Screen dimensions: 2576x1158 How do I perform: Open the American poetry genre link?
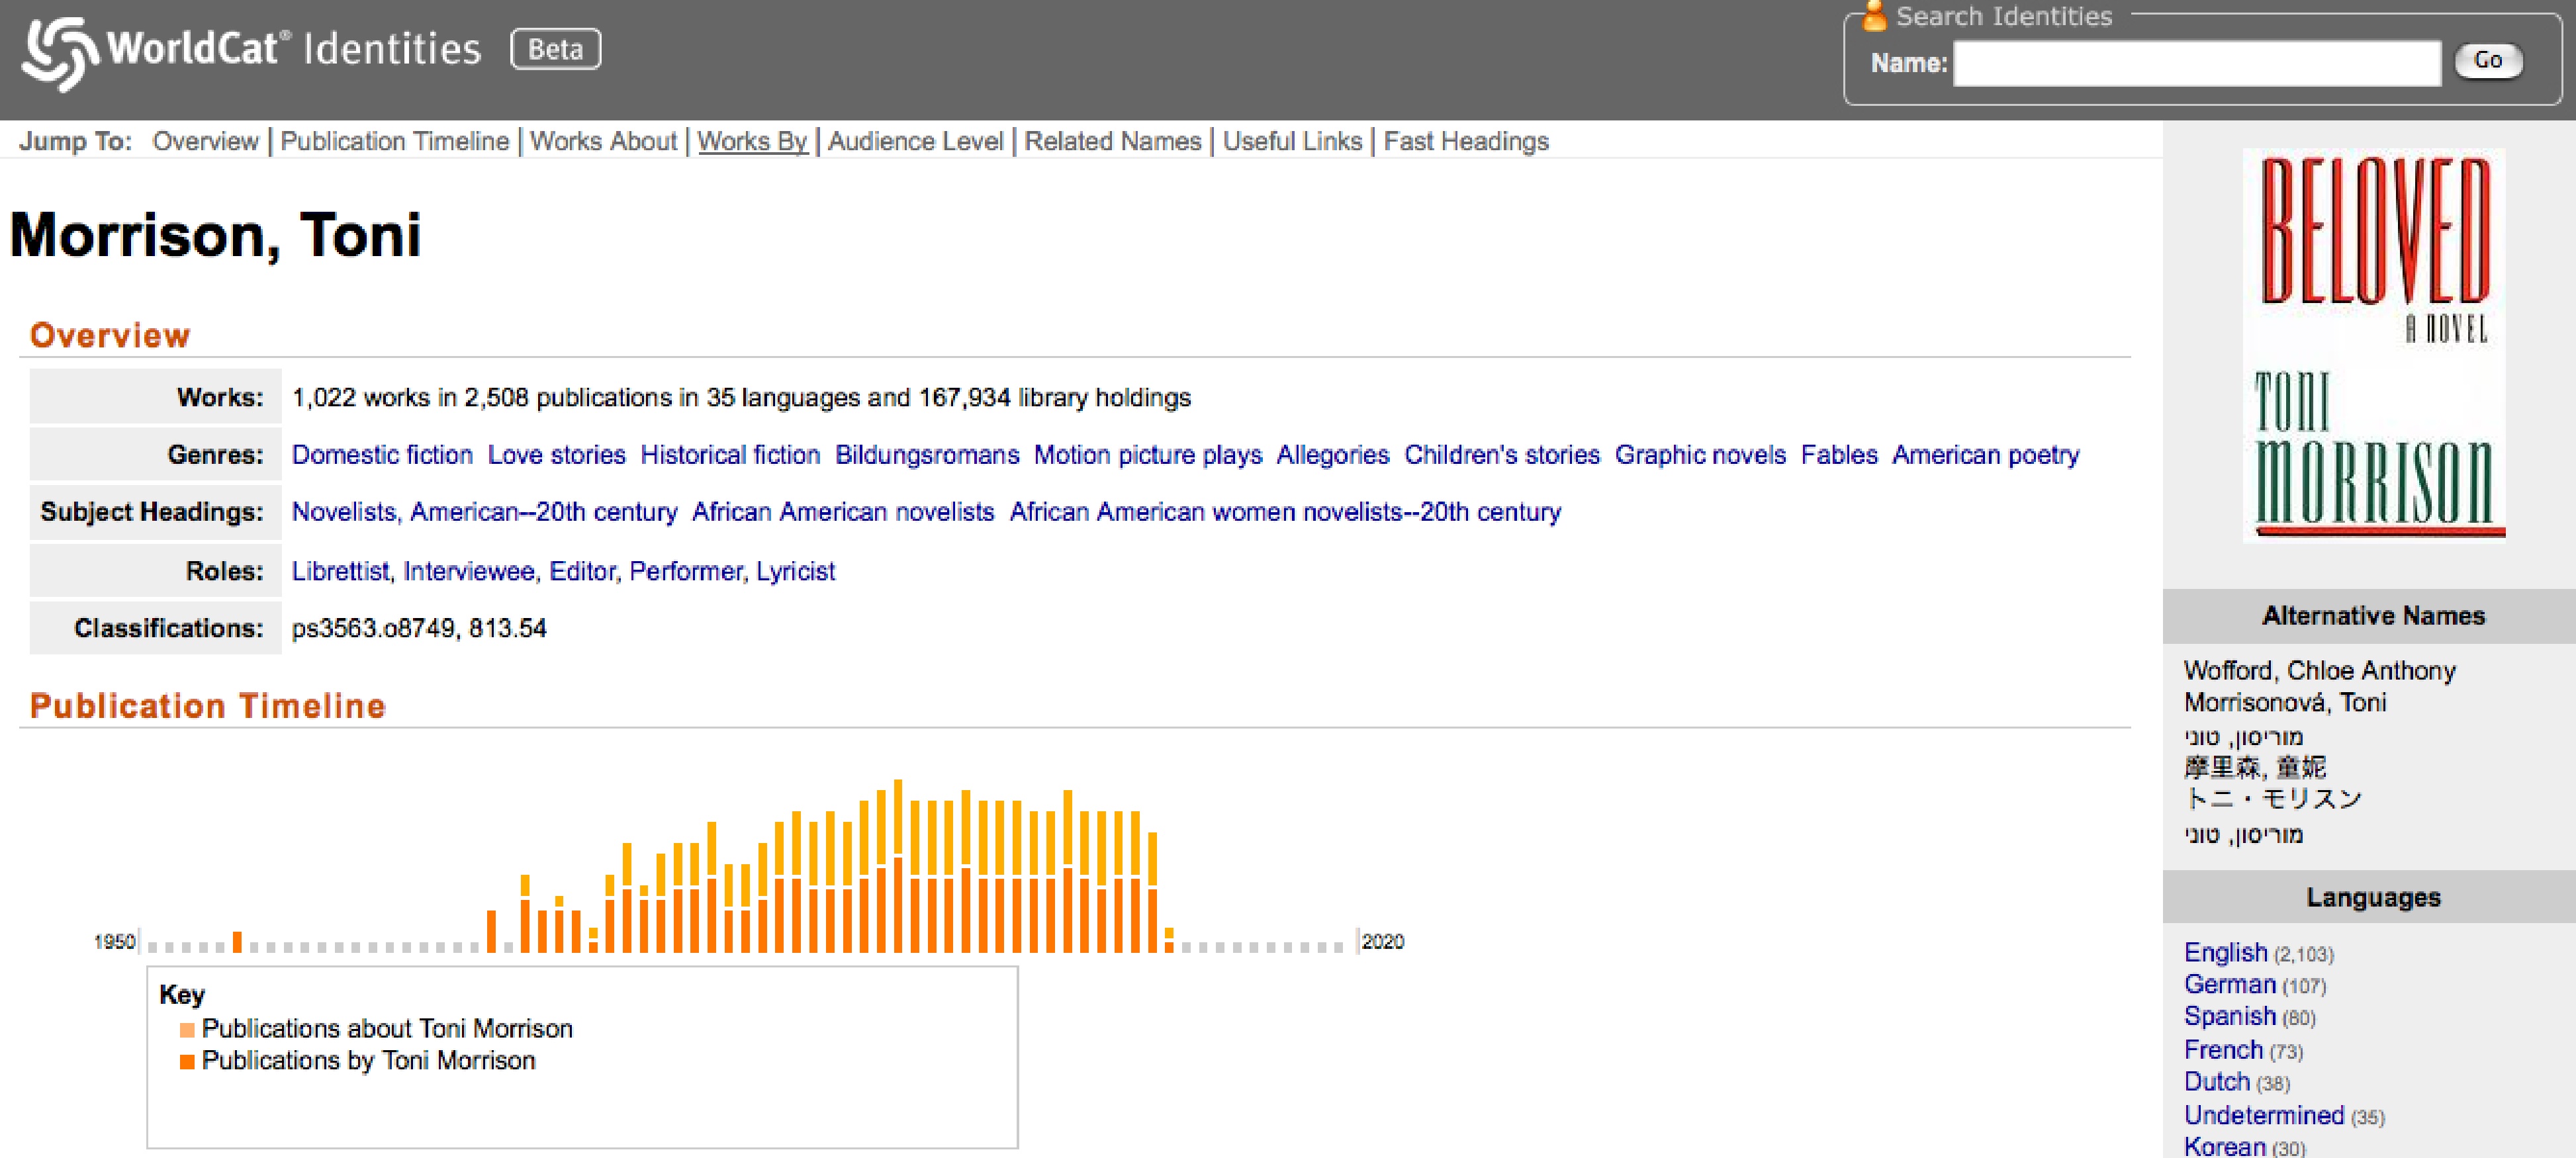click(1985, 455)
